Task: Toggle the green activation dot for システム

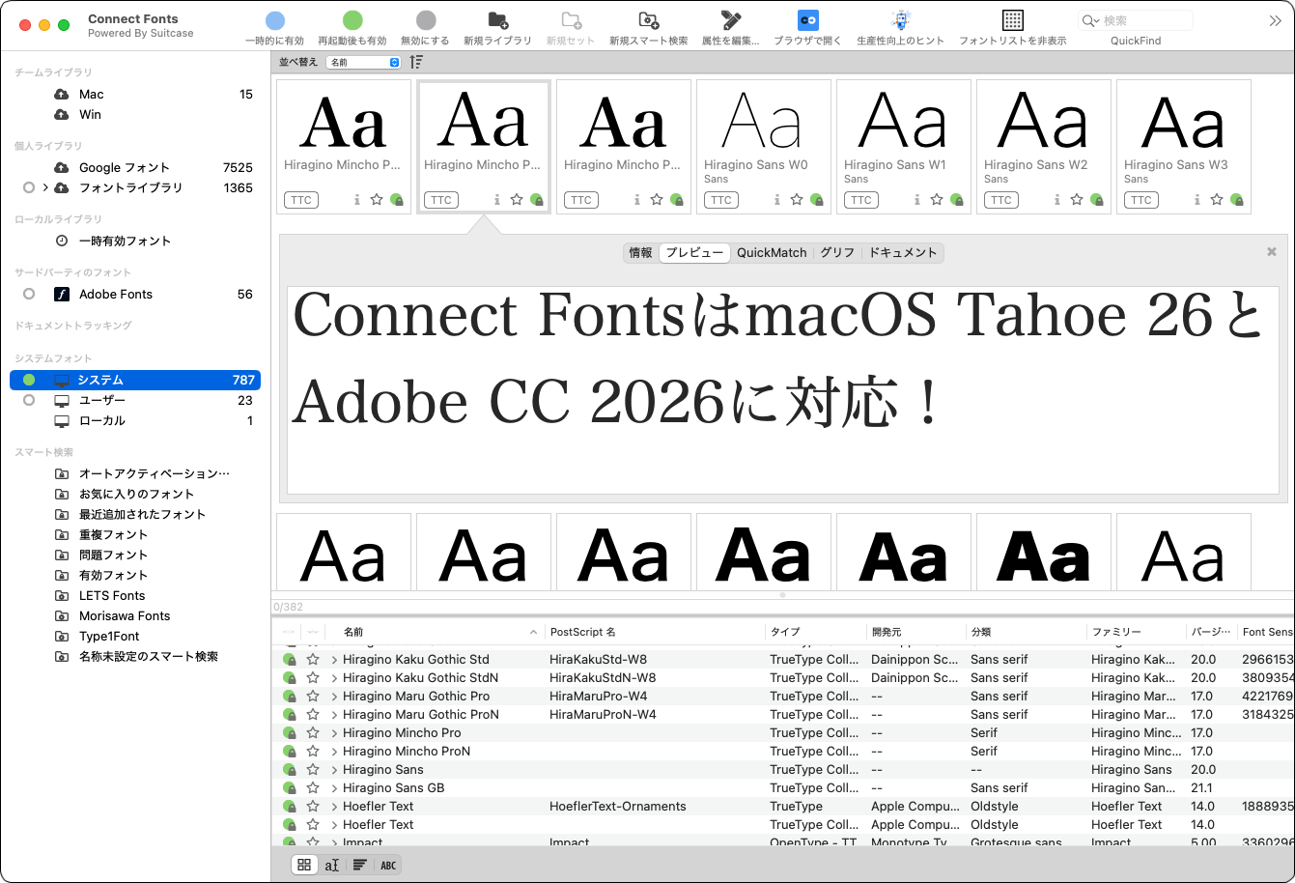Action: coord(29,381)
